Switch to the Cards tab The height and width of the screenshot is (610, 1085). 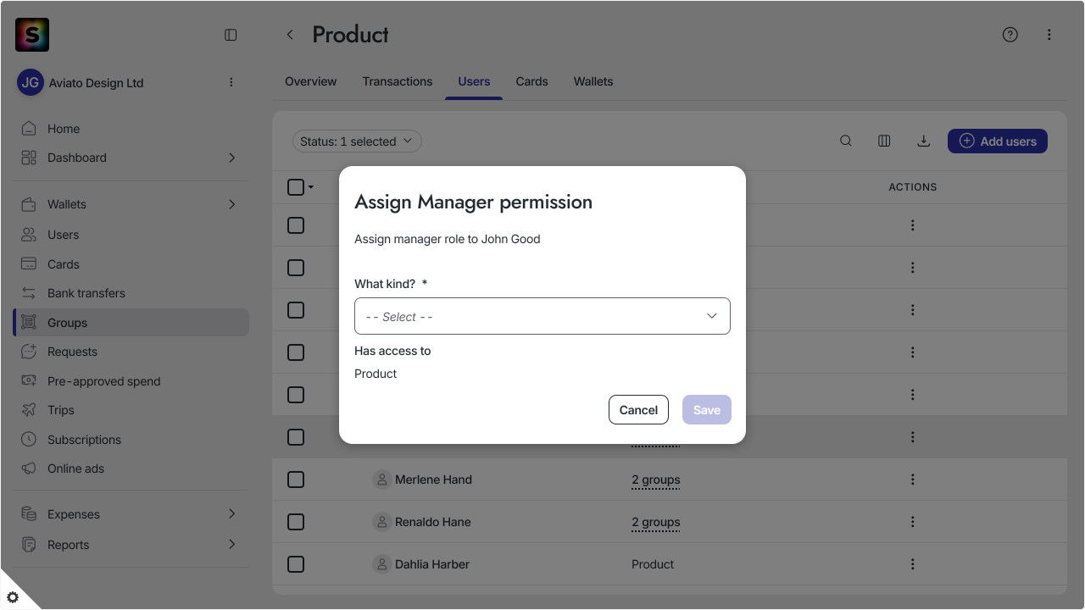pos(531,81)
